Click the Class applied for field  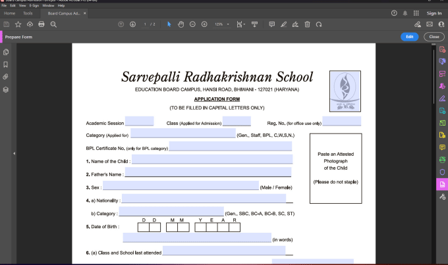pos(237,121)
